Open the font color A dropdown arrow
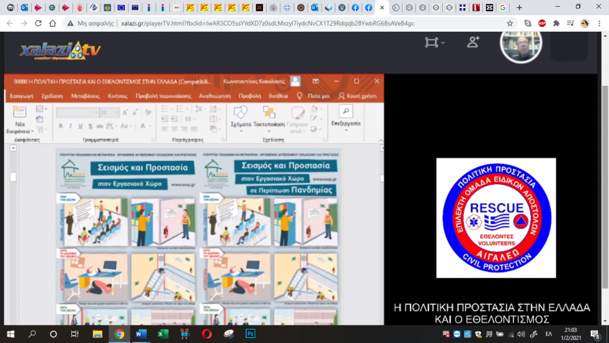The image size is (609, 343). [150, 126]
